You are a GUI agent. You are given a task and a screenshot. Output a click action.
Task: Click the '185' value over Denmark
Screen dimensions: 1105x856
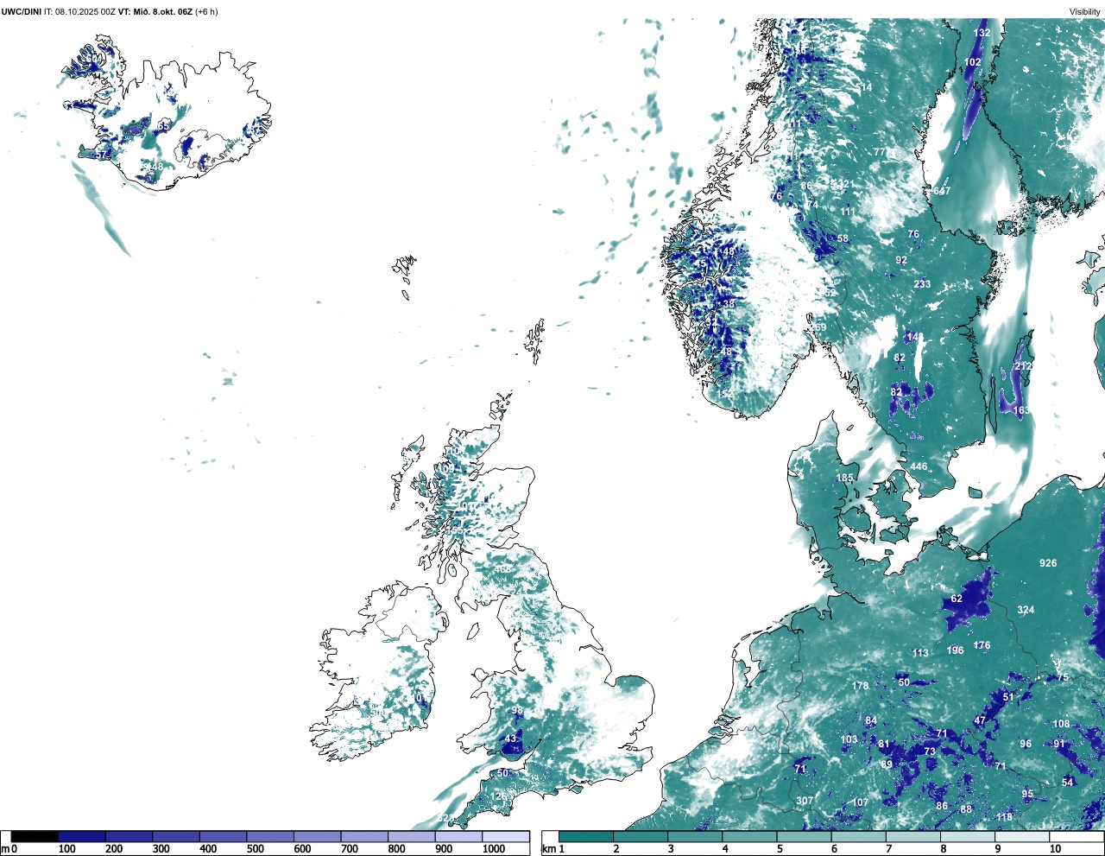click(844, 478)
